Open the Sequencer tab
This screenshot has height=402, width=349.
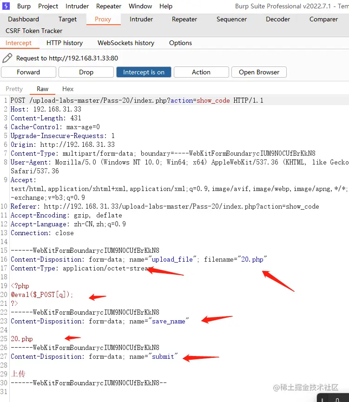click(x=231, y=19)
